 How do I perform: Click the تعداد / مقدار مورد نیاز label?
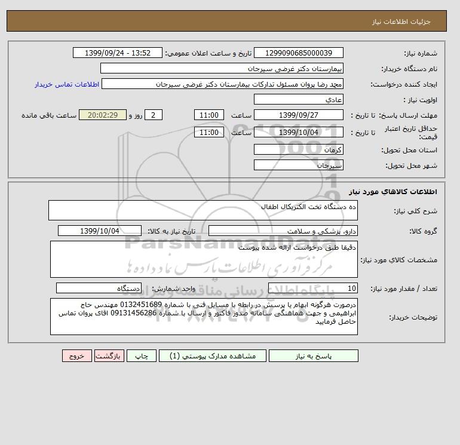click(404, 289)
